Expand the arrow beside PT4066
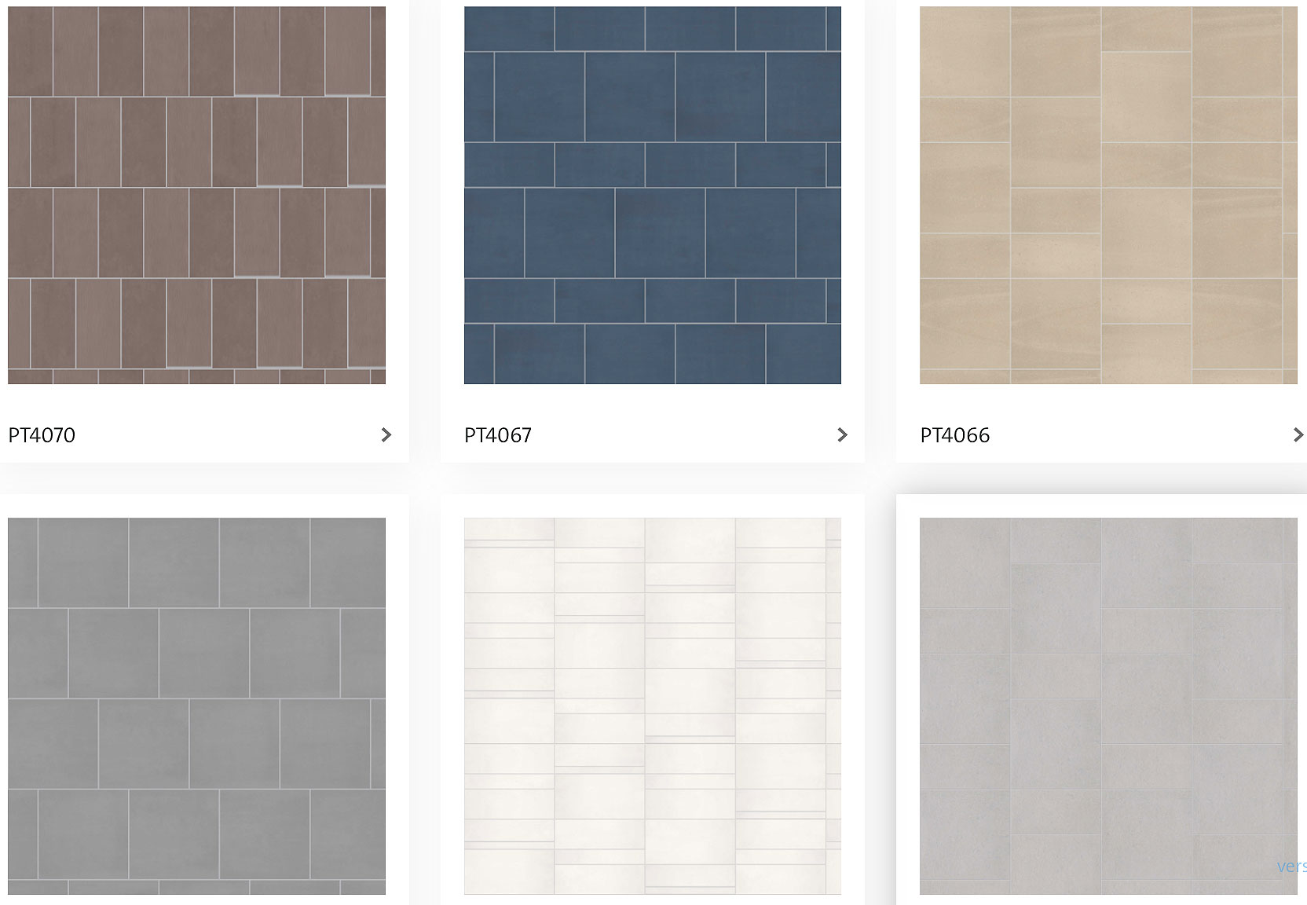1307x905 pixels. [1298, 434]
